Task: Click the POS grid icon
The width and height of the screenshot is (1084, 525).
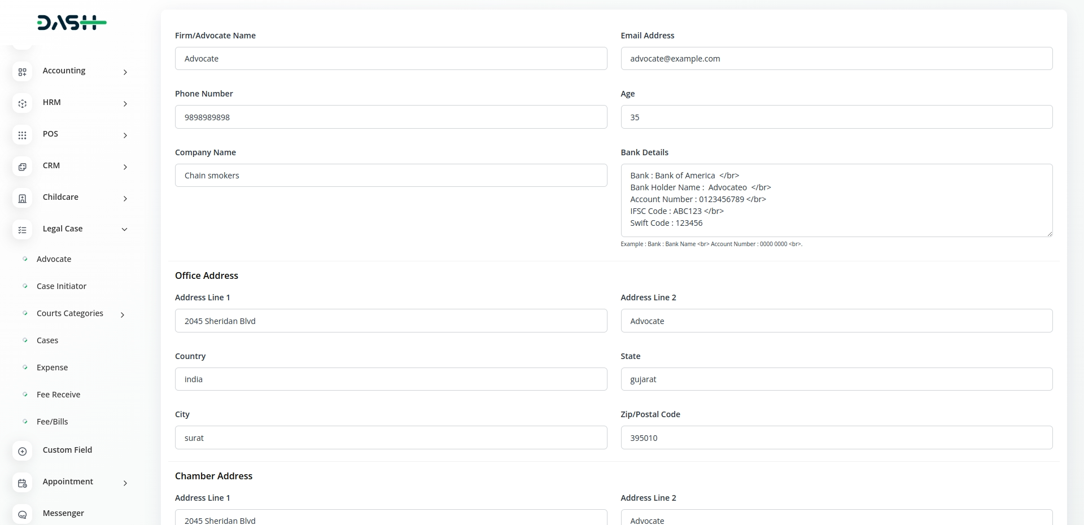Action: point(22,135)
